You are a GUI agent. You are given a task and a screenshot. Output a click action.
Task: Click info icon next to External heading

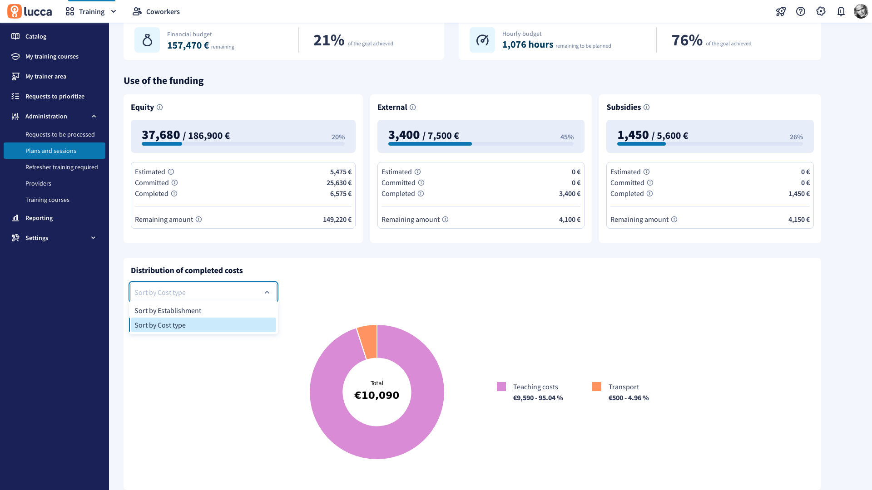(412, 108)
